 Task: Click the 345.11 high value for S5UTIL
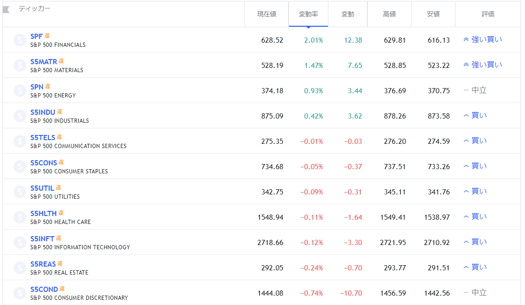point(395,192)
